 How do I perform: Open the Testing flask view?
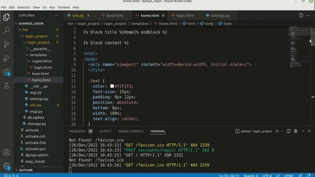pyautogui.click(x=6, y=86)
